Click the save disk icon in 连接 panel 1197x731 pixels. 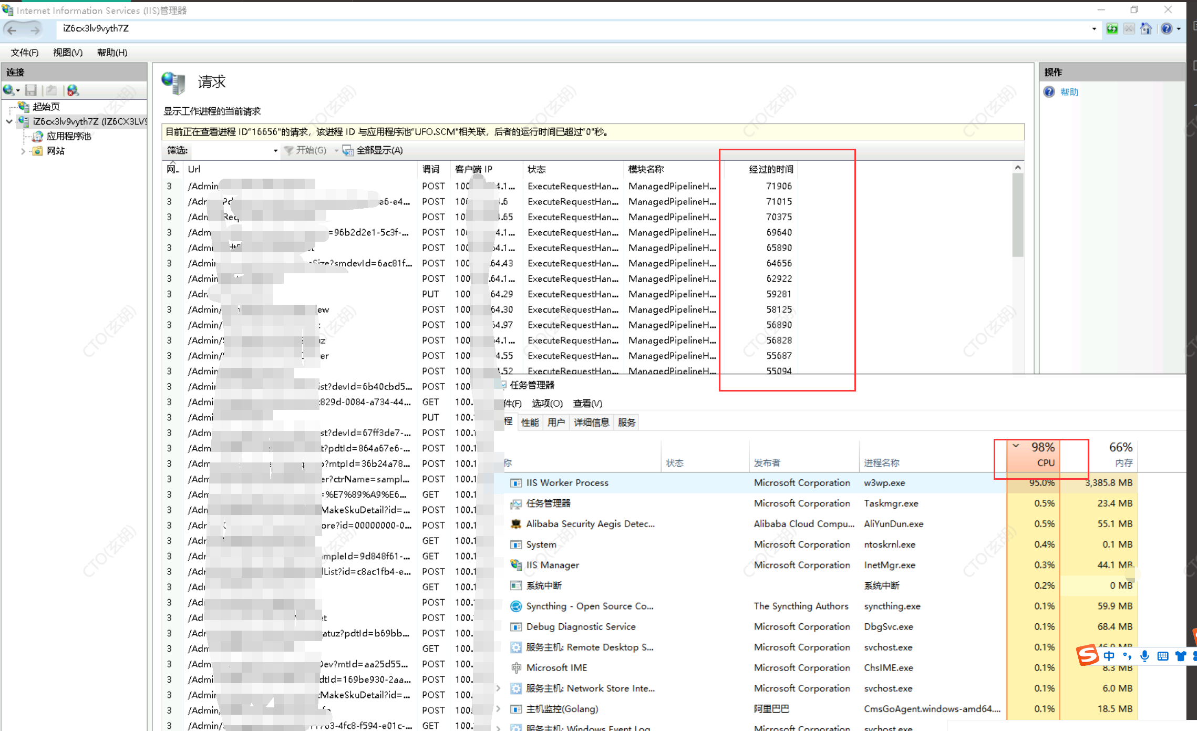31,90
